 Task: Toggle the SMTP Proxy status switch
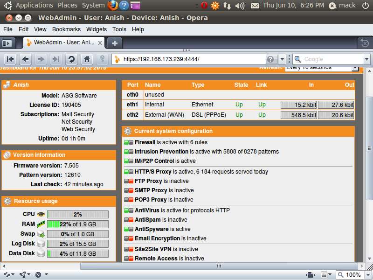click(129, 190)
